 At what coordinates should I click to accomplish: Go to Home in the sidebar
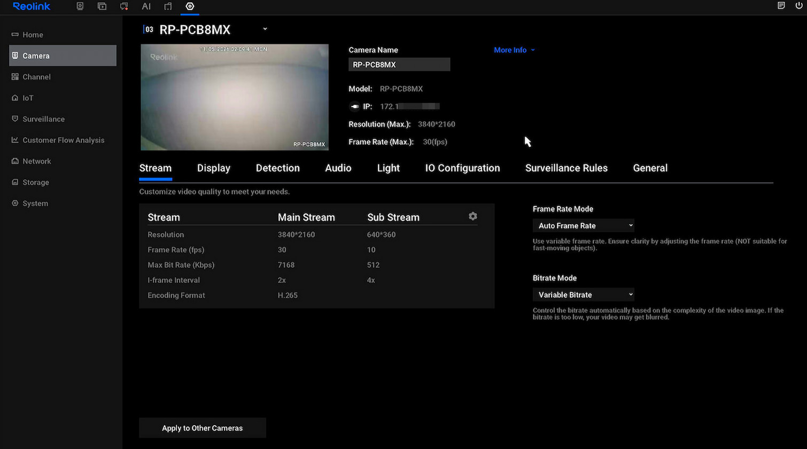coord(63,35)
